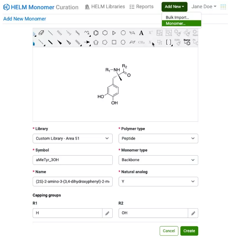The height and width of the screenshot is (238, 229).
Task: Select the eraser tool
Action: (41, 33)
